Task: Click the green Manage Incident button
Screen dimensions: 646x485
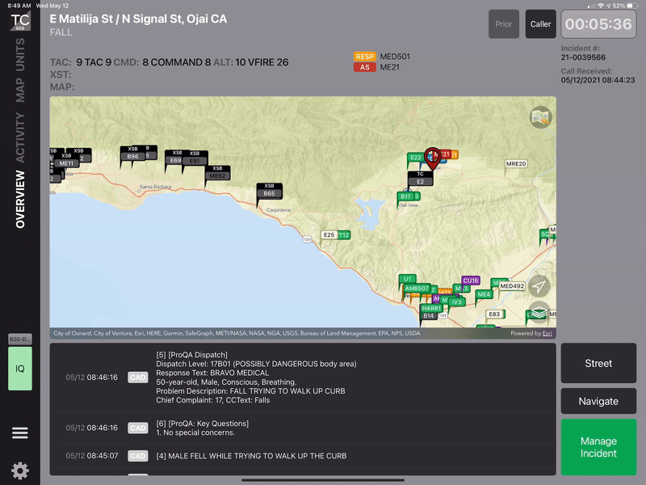Action: 598,447
